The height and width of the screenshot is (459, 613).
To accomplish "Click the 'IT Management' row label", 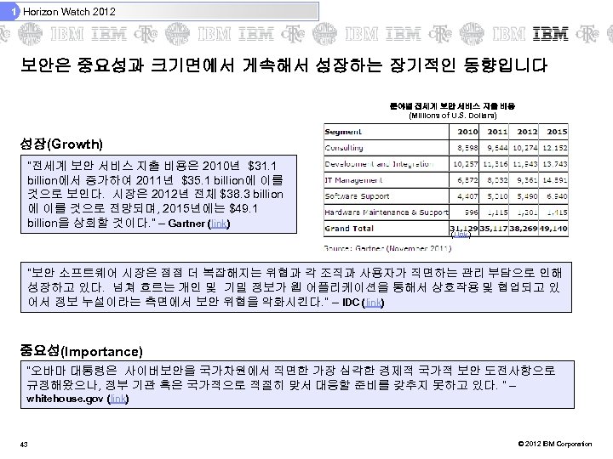I will click(x=353, y=180).
